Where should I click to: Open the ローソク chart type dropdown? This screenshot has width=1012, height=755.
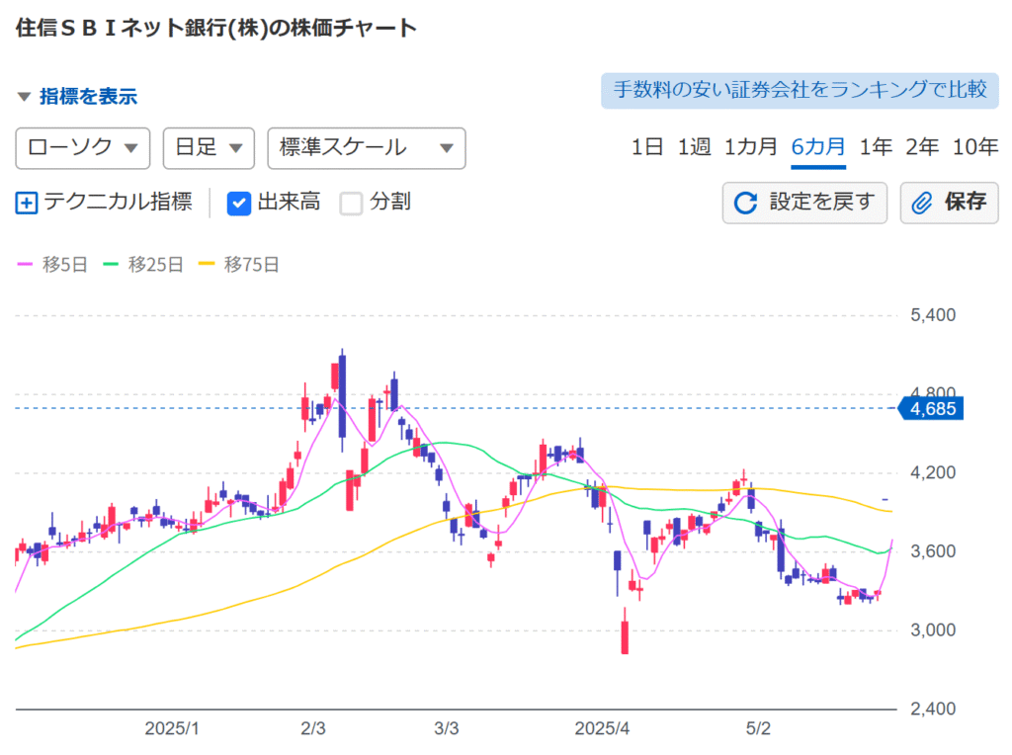(83, 148)
